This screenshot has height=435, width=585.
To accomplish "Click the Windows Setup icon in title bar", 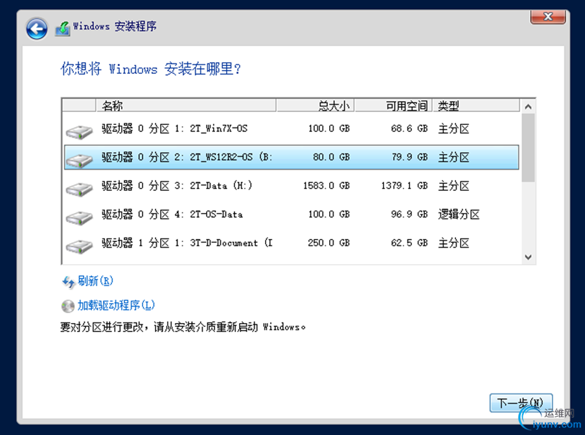I will 63,28.
